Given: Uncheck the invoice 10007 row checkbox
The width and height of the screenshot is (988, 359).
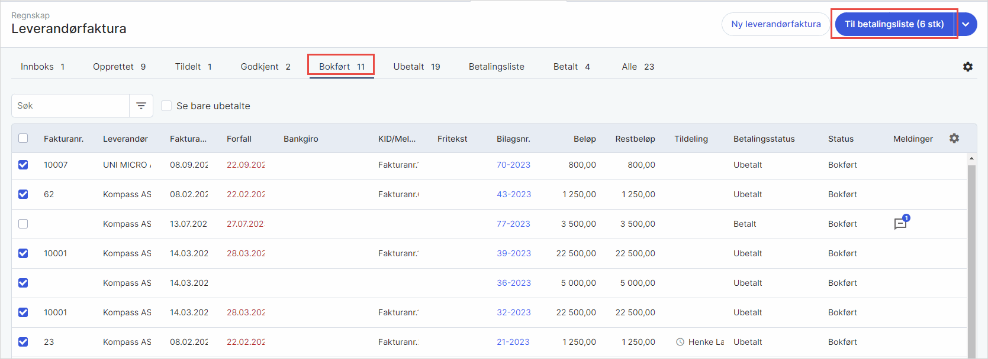Looking at the screenshot, I should point(23,165).
